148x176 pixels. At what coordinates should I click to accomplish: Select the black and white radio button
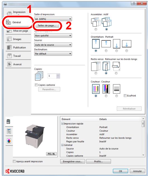click(117, 96)
